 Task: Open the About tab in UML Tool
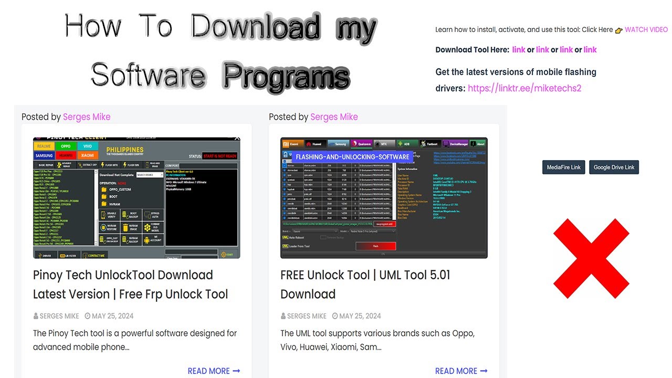tap(478, 143)
